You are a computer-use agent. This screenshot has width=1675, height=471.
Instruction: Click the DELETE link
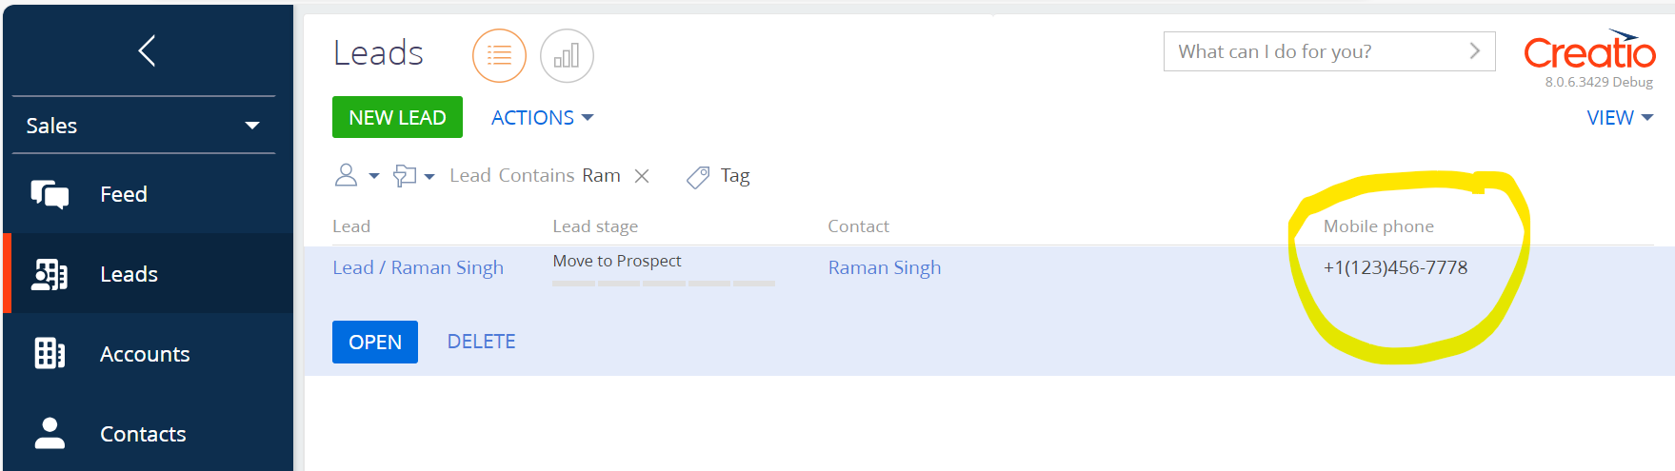coord(482,342)
